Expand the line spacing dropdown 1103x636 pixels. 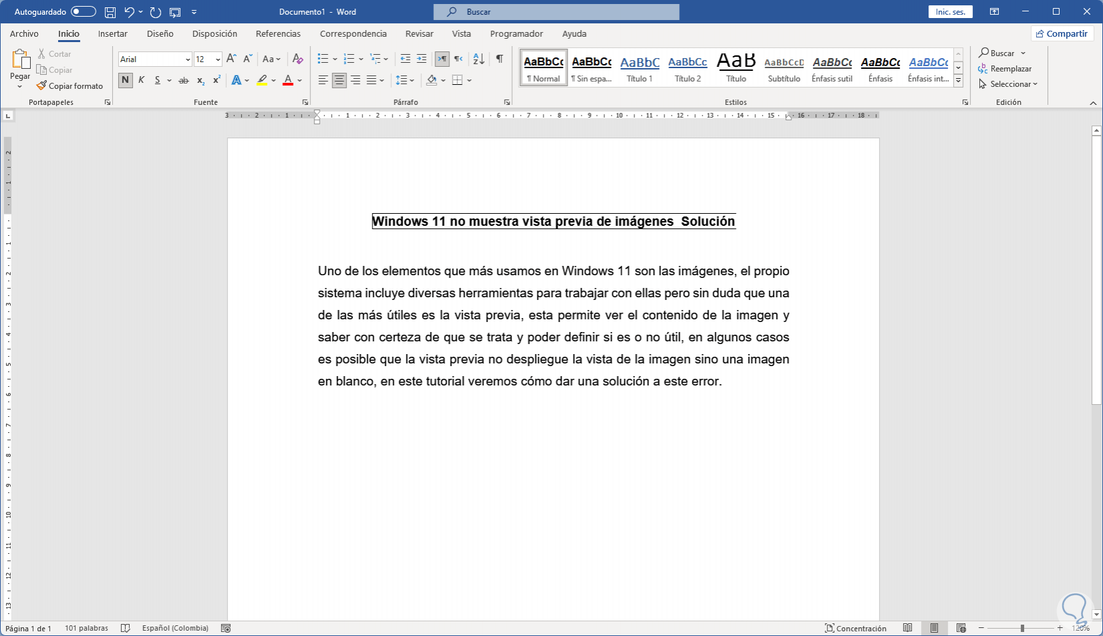[412, 80]
